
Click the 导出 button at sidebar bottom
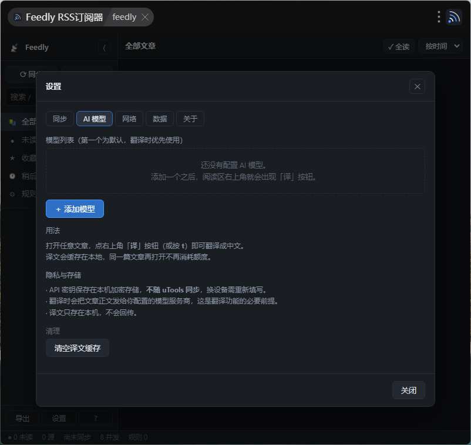point(22,418)
